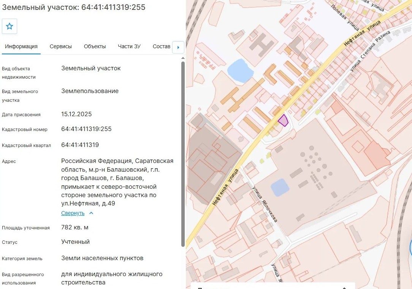Click the Землепользование value
This screenshot has height=289, width=412.
tap(90, 91)
